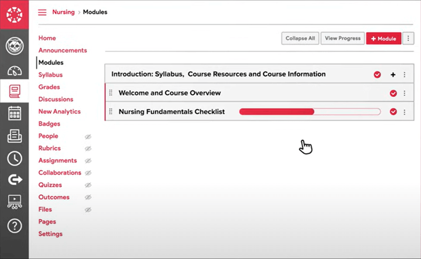Viewport: 421px width, 259px height.
Task: Click the red + Module button
Action: [x=384, y=39]
